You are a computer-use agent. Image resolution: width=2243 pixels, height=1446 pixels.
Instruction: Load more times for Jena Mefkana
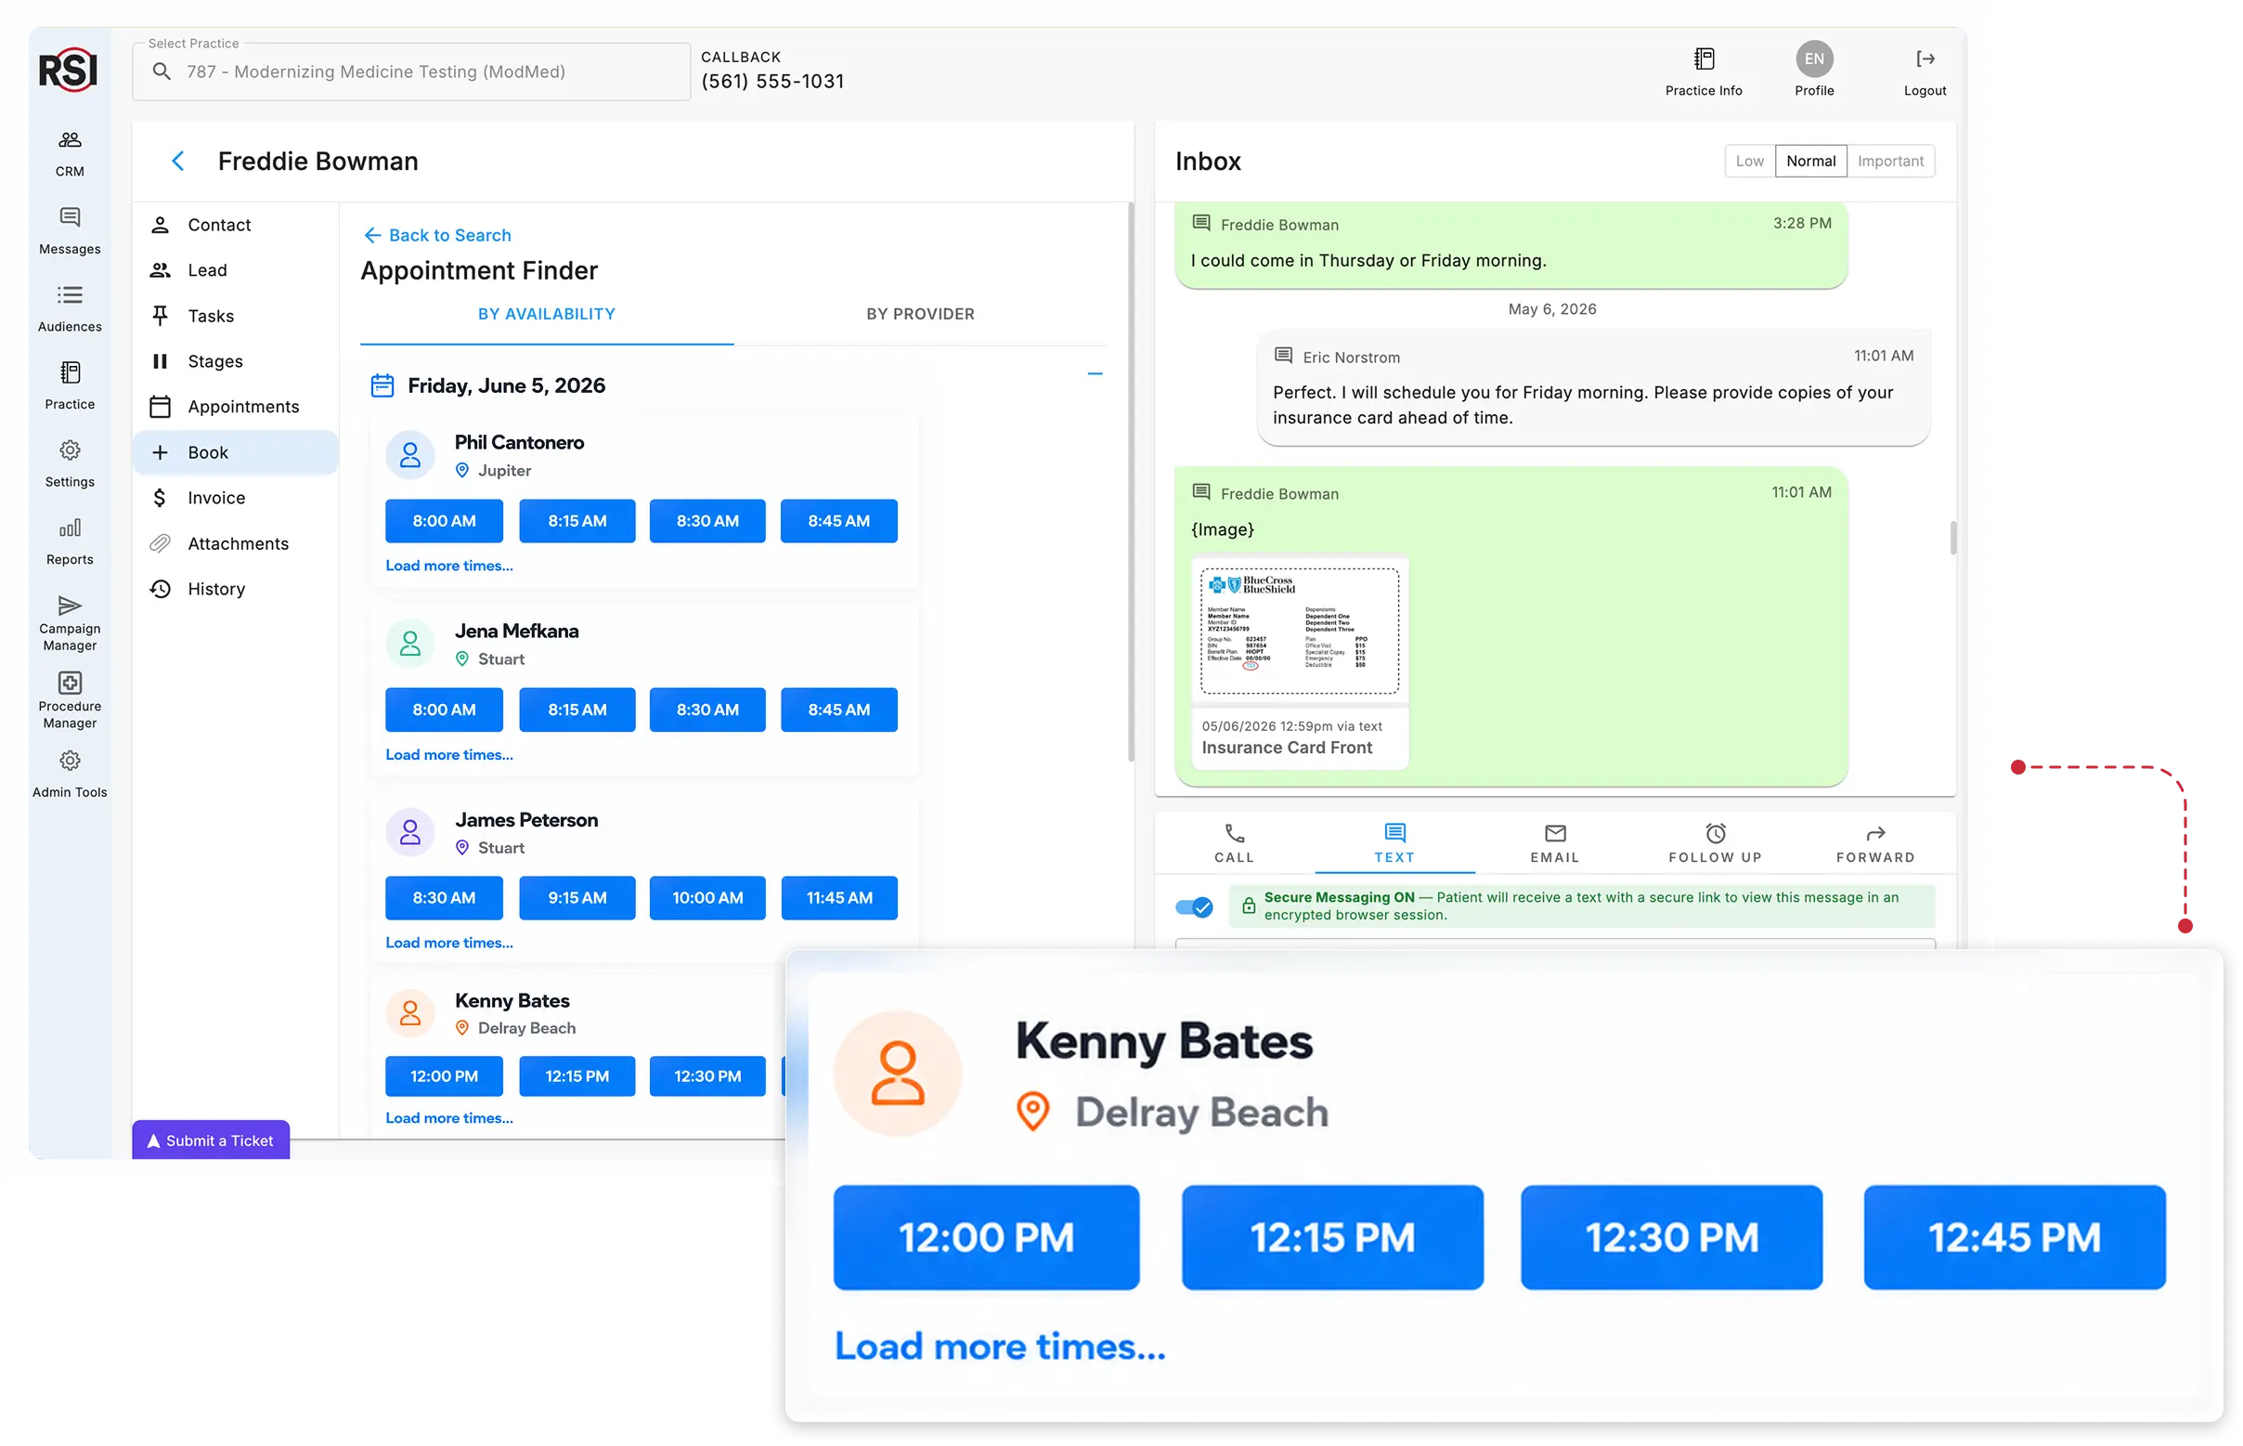point(448,755)
